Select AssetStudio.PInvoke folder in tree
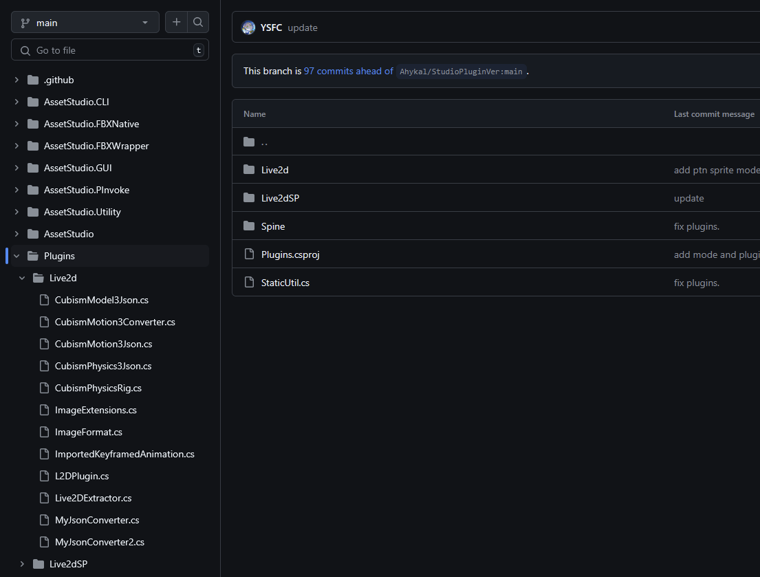The image size is (760, 577). [x=86, y=190]
